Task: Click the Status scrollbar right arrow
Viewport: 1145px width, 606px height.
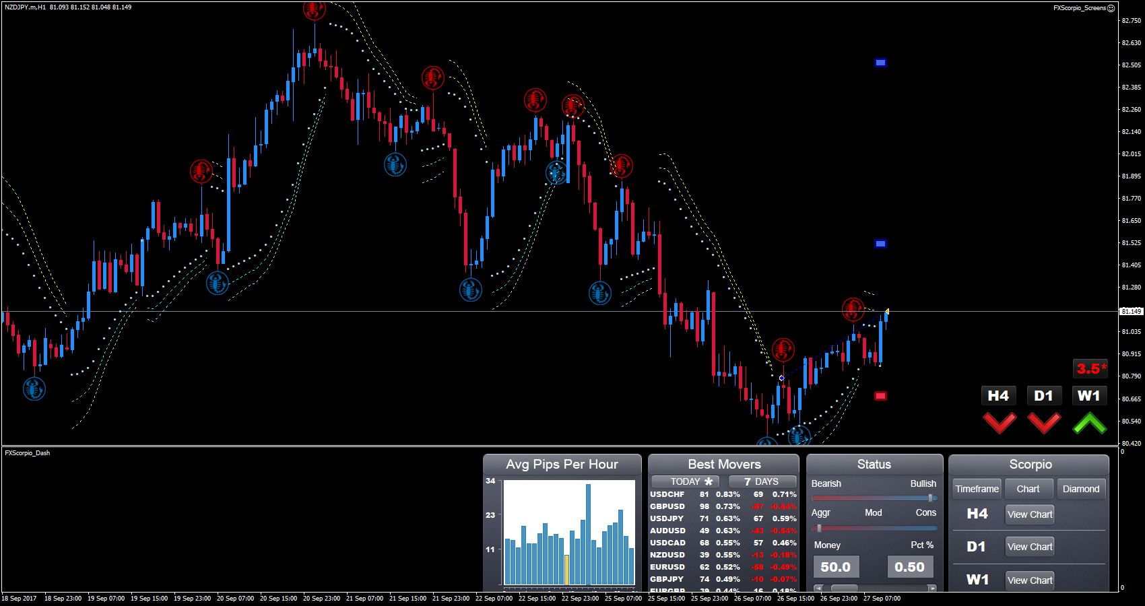Action: click(932, 588)
